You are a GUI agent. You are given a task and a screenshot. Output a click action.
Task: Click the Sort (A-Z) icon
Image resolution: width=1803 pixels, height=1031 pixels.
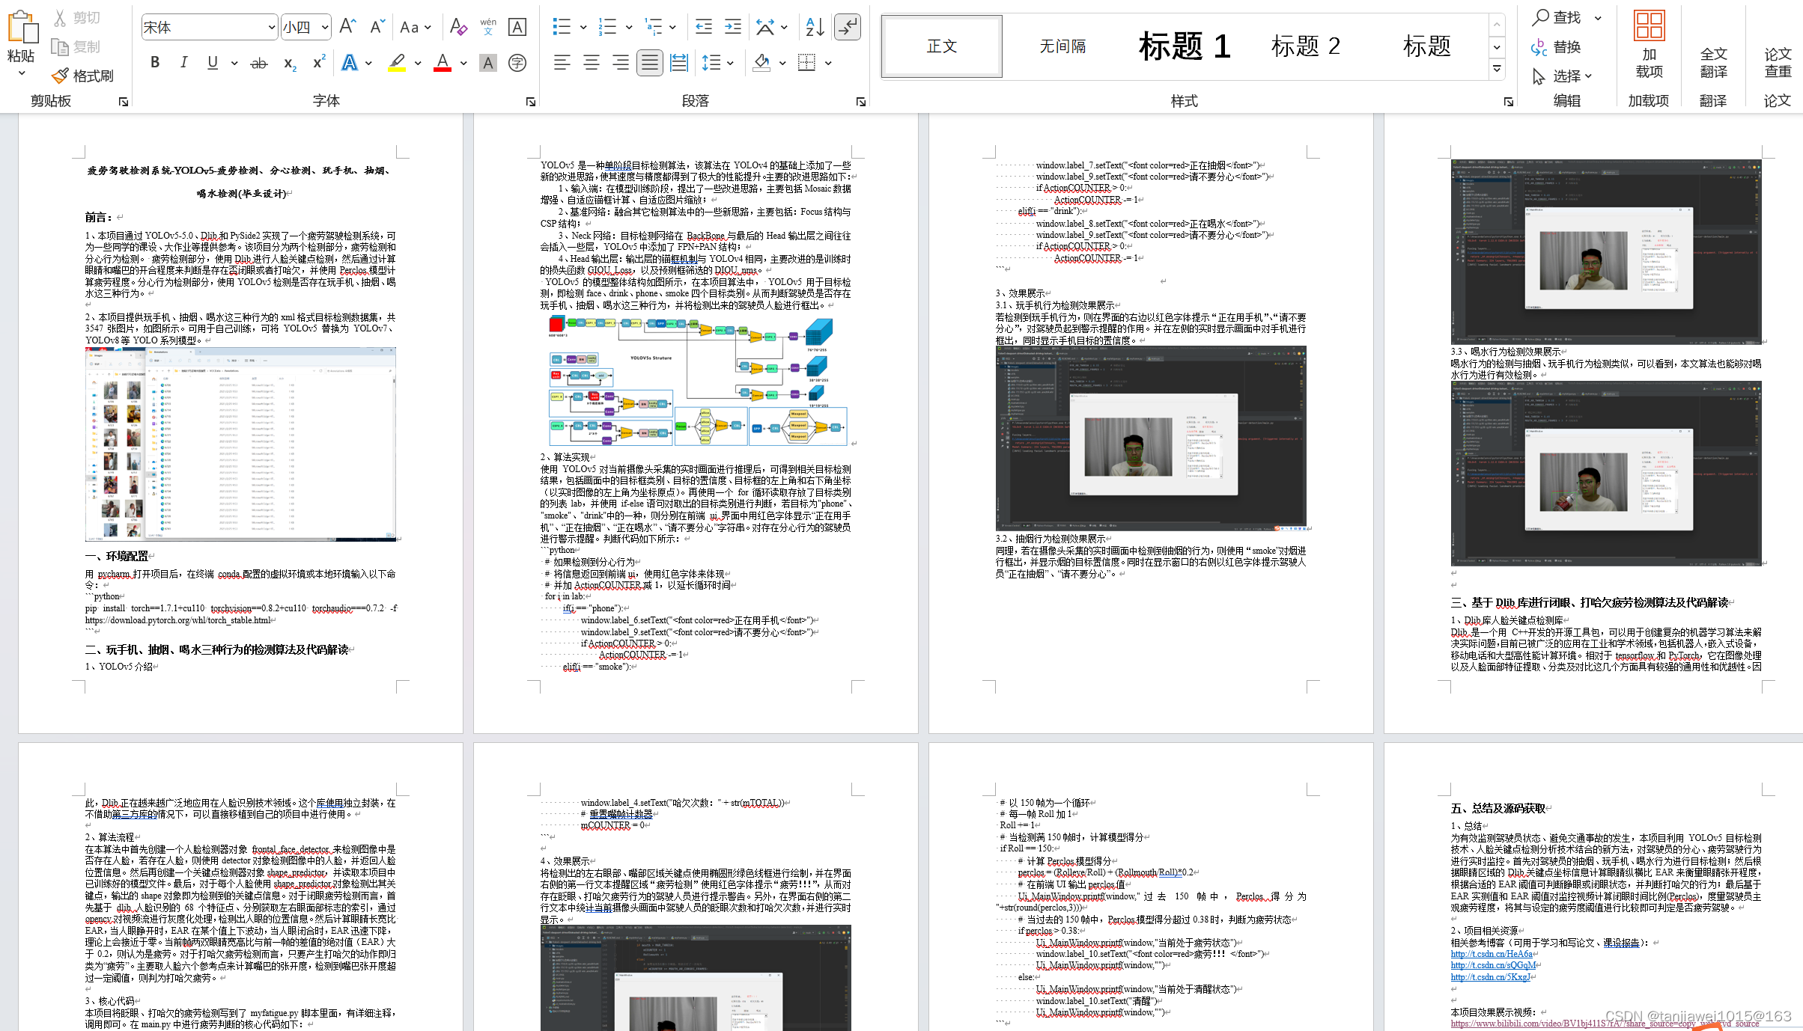tap(815, 28)
